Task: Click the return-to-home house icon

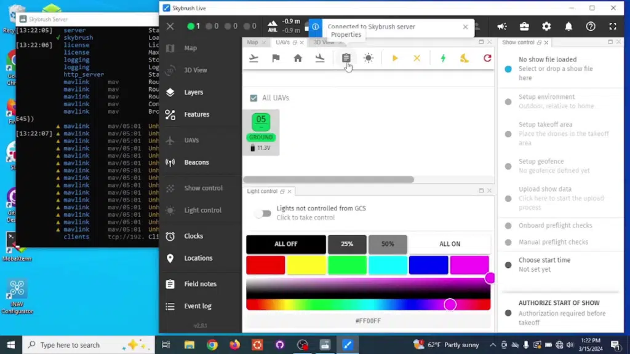Action: click(298, 58)
